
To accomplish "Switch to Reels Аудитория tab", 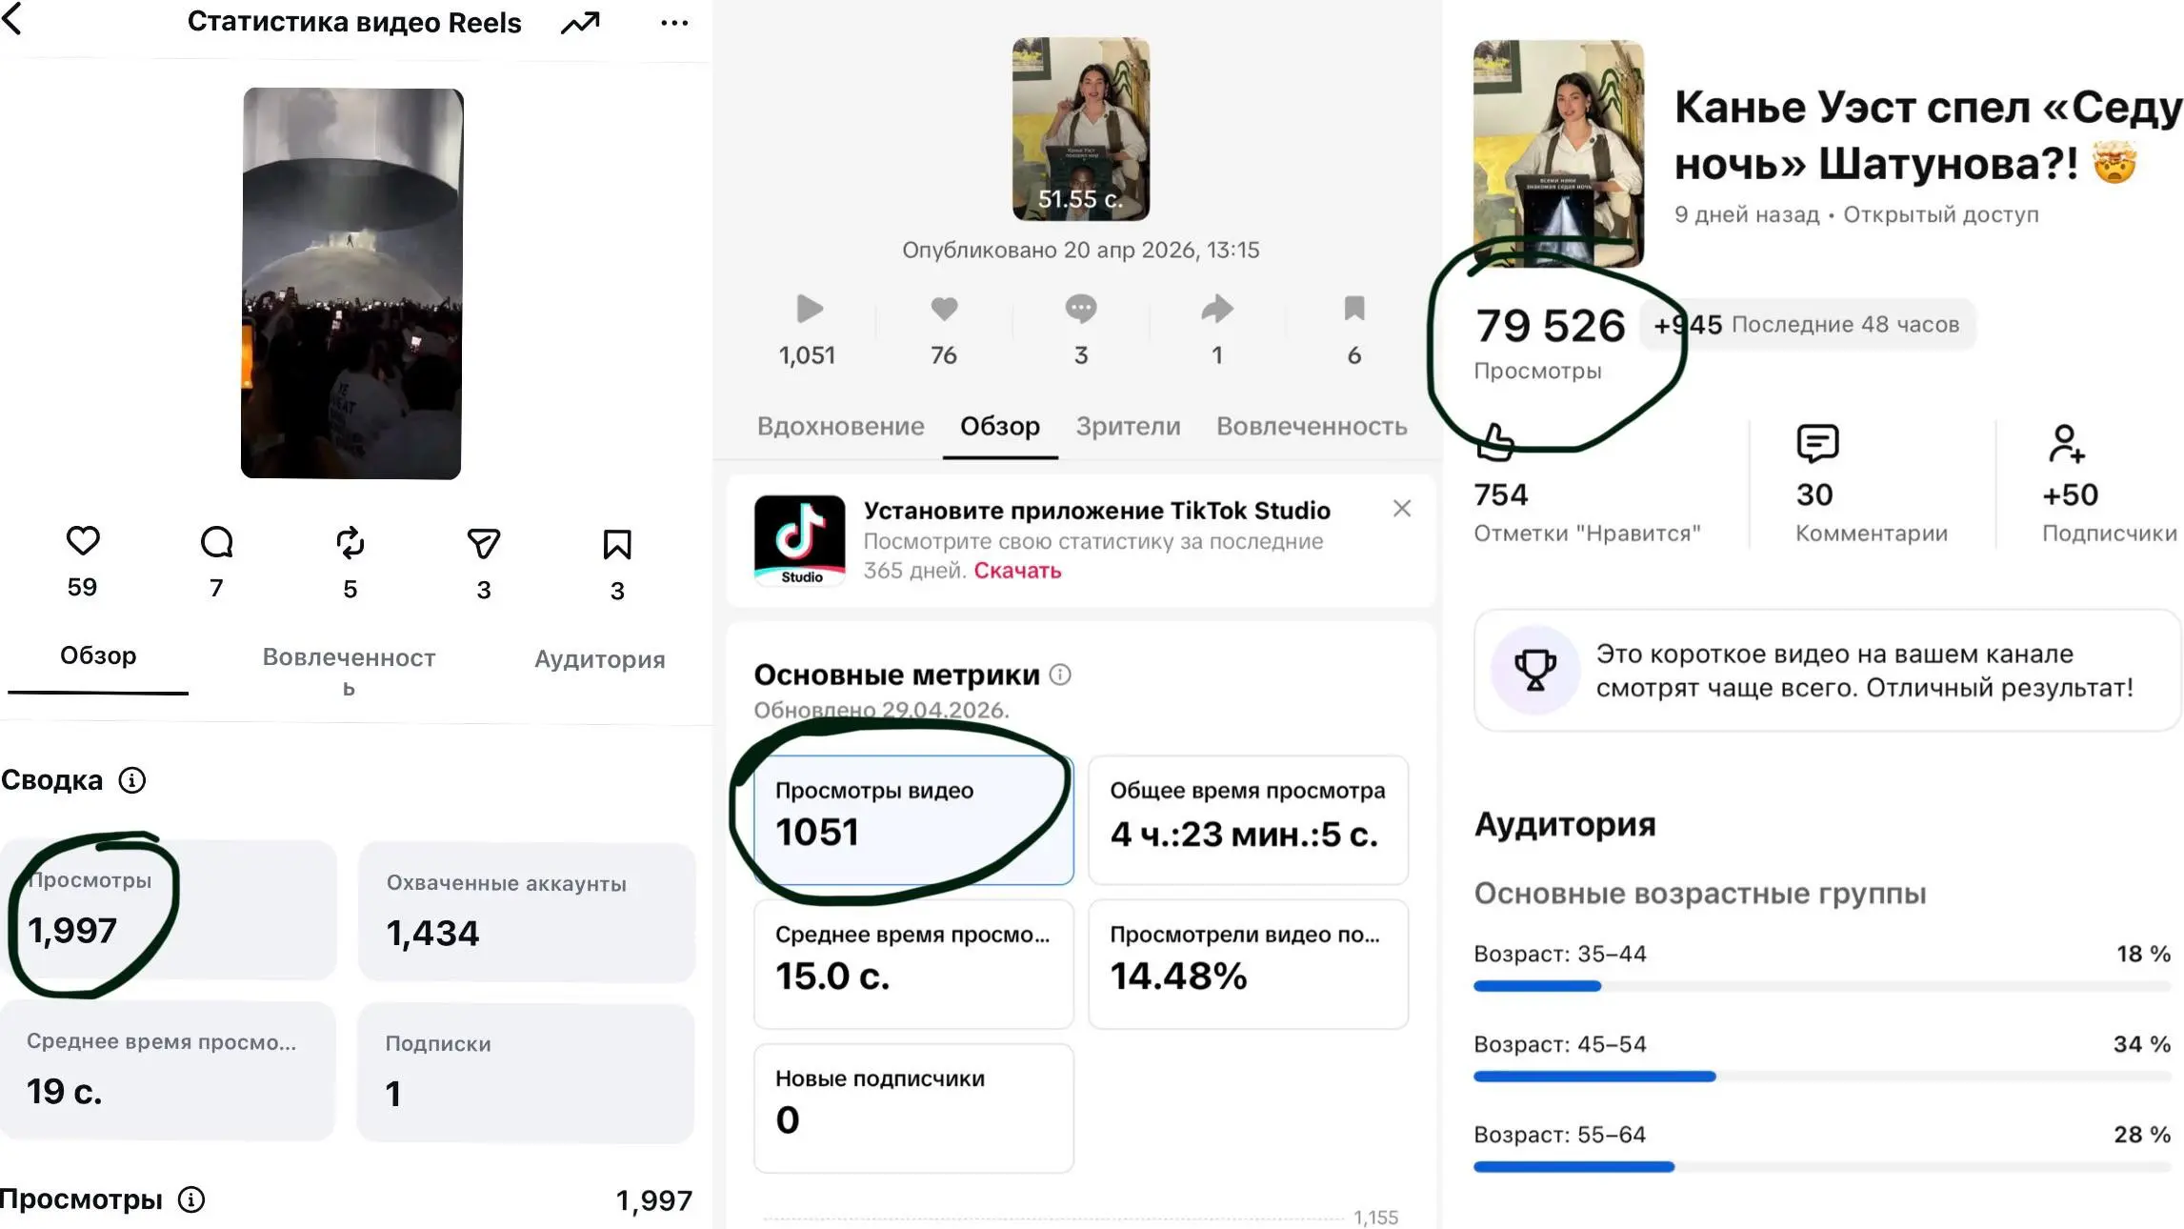I will coord(600,659).
